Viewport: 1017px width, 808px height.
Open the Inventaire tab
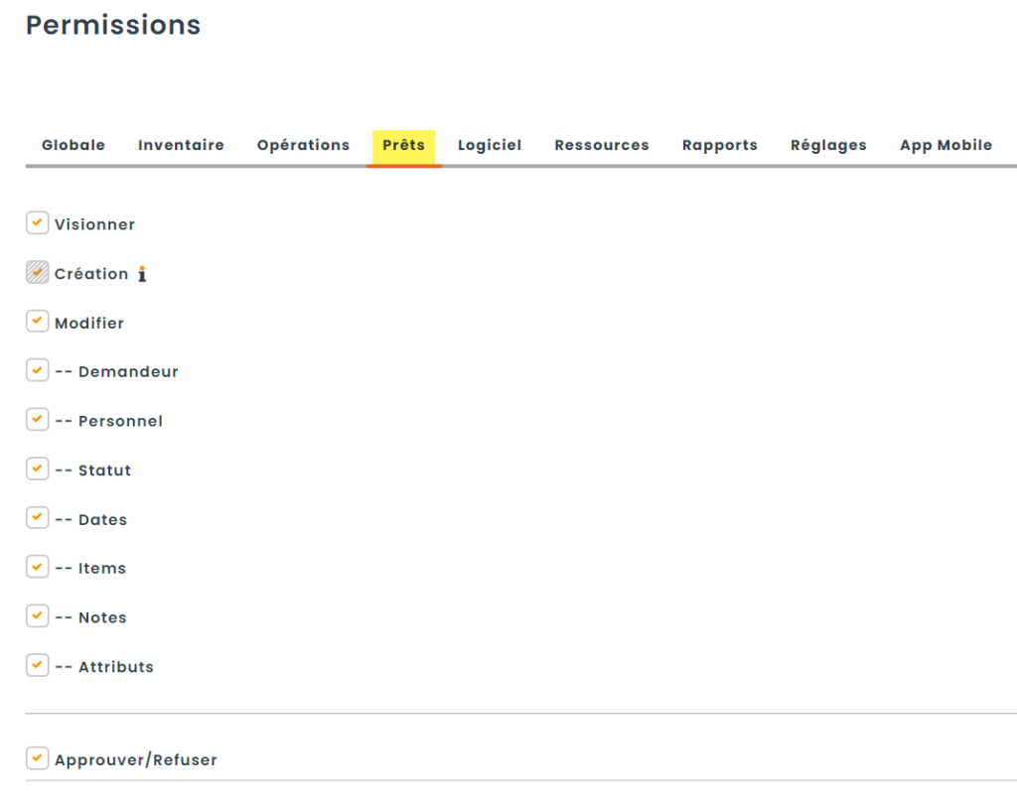click(181, 145)
